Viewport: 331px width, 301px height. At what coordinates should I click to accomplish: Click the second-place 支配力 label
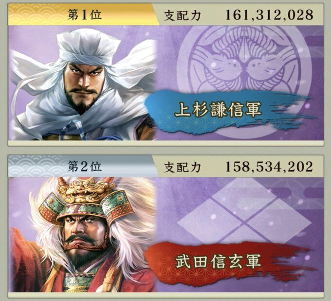coord(183,167)
